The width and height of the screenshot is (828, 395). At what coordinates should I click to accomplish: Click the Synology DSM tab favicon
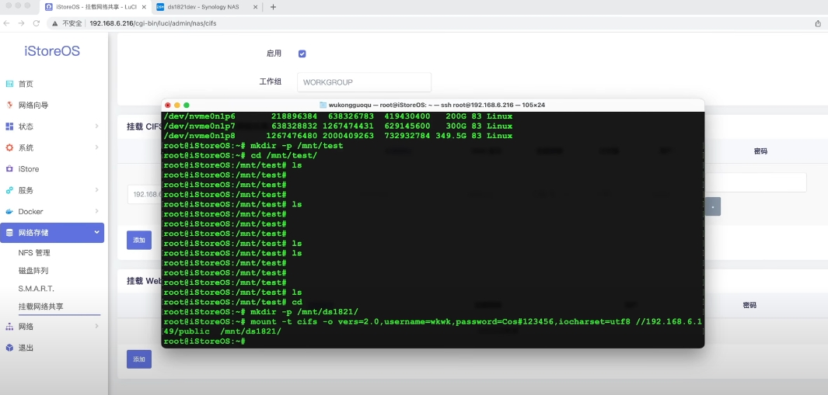point(160,7)
